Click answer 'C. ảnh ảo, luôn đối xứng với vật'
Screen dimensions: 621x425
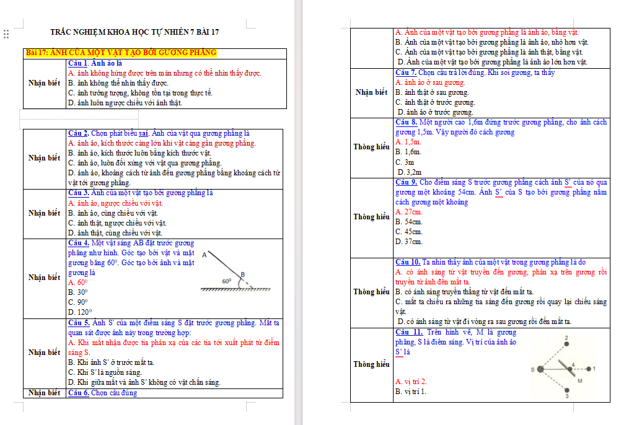(x=145, y=163)
